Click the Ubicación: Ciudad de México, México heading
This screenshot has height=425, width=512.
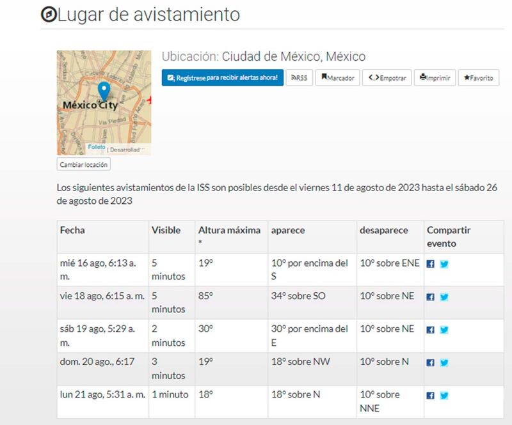point(264,57)
